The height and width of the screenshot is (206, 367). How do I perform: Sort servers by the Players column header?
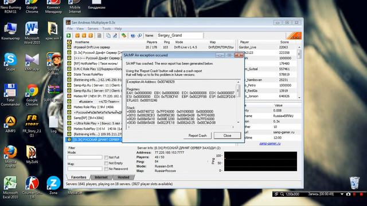coord(151,42)
